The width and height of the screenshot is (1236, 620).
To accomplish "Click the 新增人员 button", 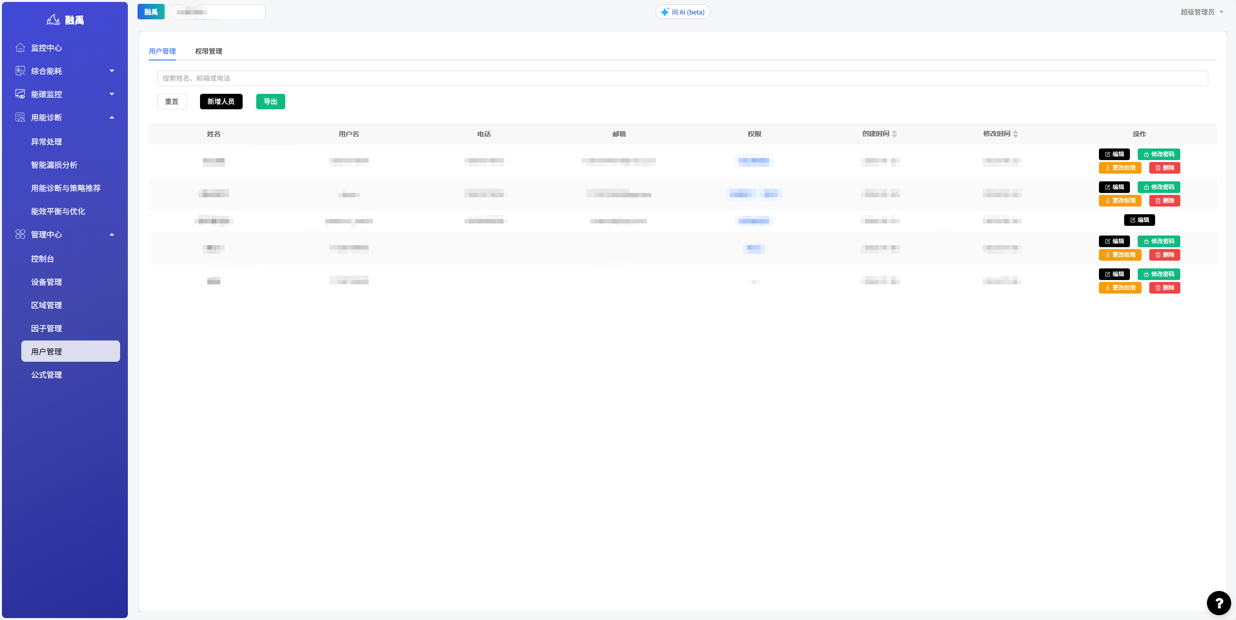I will coord(221,102).
